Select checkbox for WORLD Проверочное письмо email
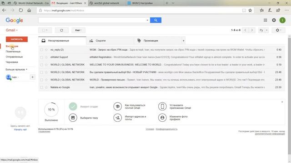Screen dimensions: 291x163 [41, 80]
